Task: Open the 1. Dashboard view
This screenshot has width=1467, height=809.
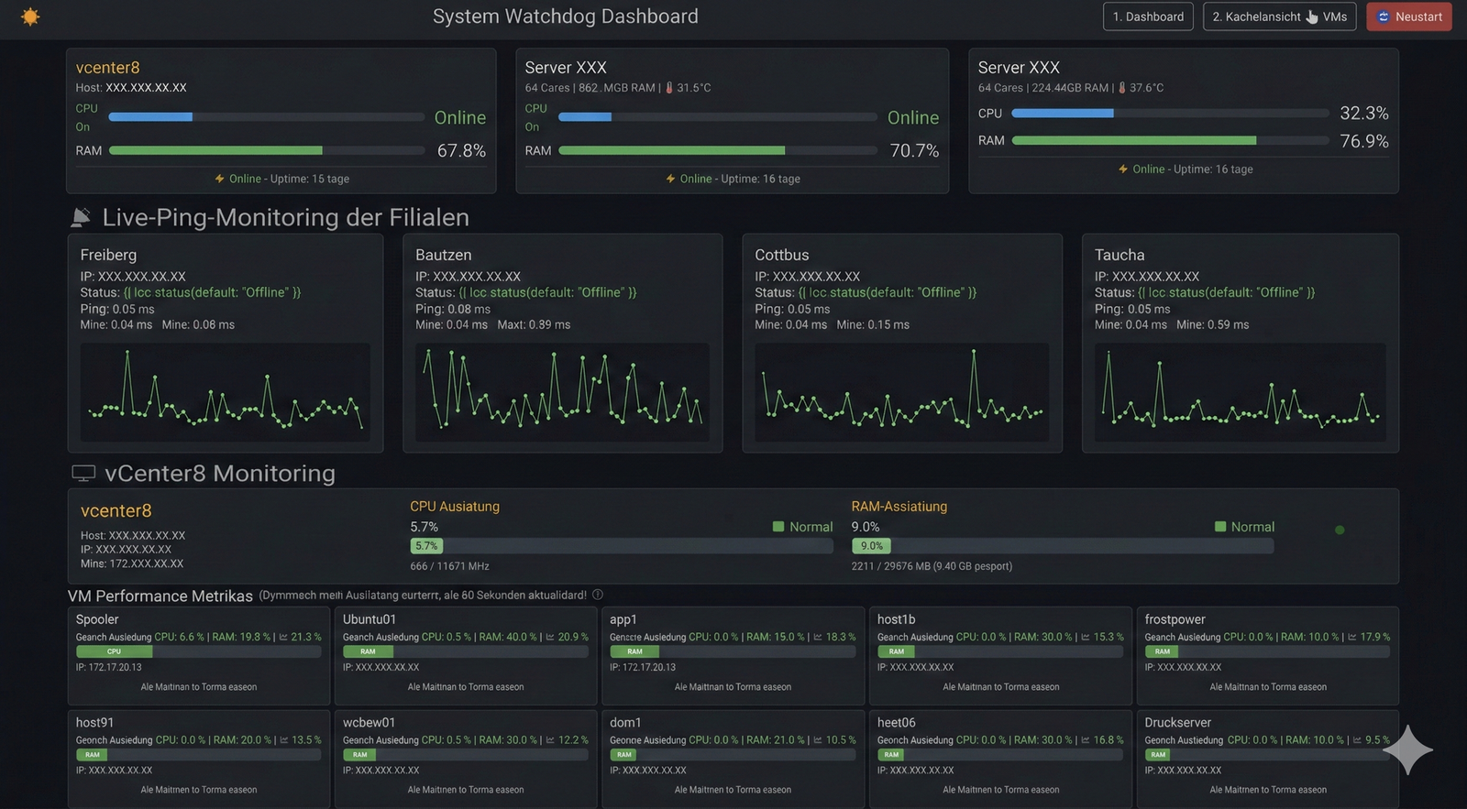Action: (x=1148, y=16)
